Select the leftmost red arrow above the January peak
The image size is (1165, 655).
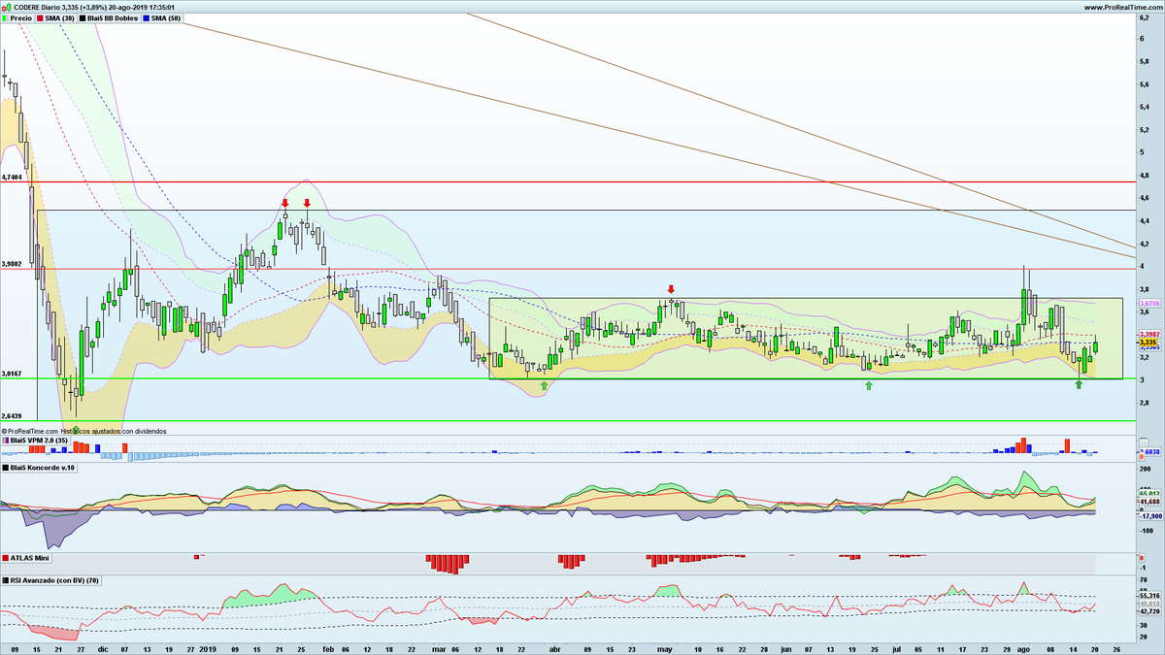(x=285, y=203)
